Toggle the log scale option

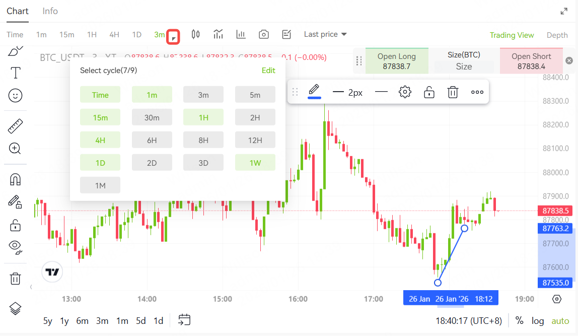538,321
